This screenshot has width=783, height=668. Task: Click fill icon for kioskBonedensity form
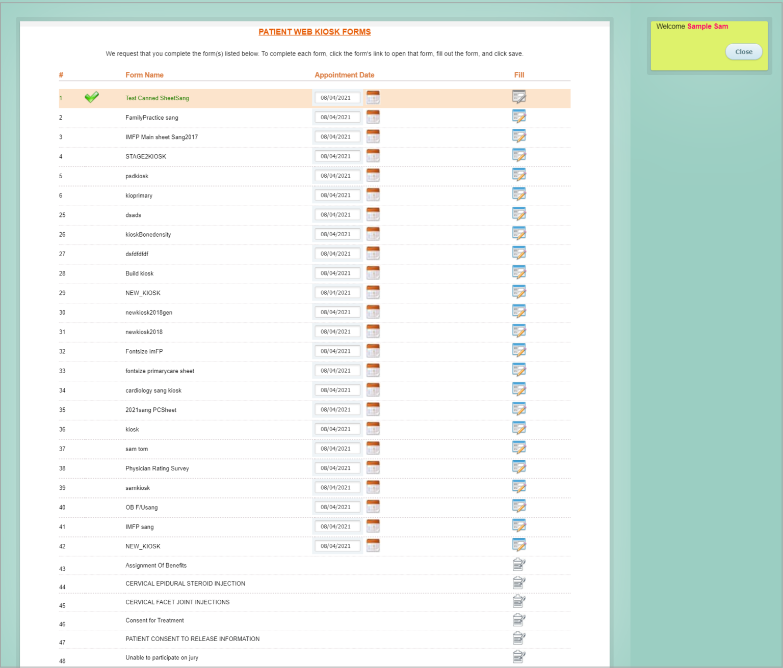518,234
